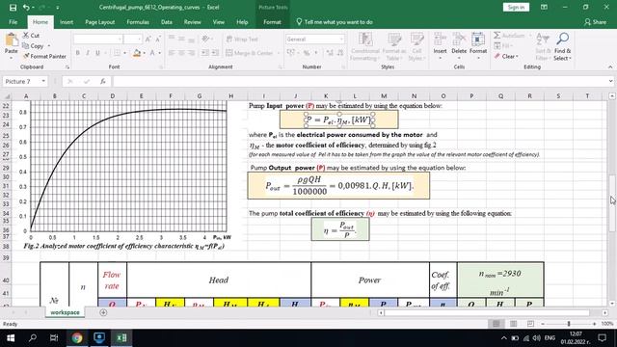Viewport: 617px width, 347px height.
Task: Open the Name Box dropdown arrow
Action: coord(43,81)
